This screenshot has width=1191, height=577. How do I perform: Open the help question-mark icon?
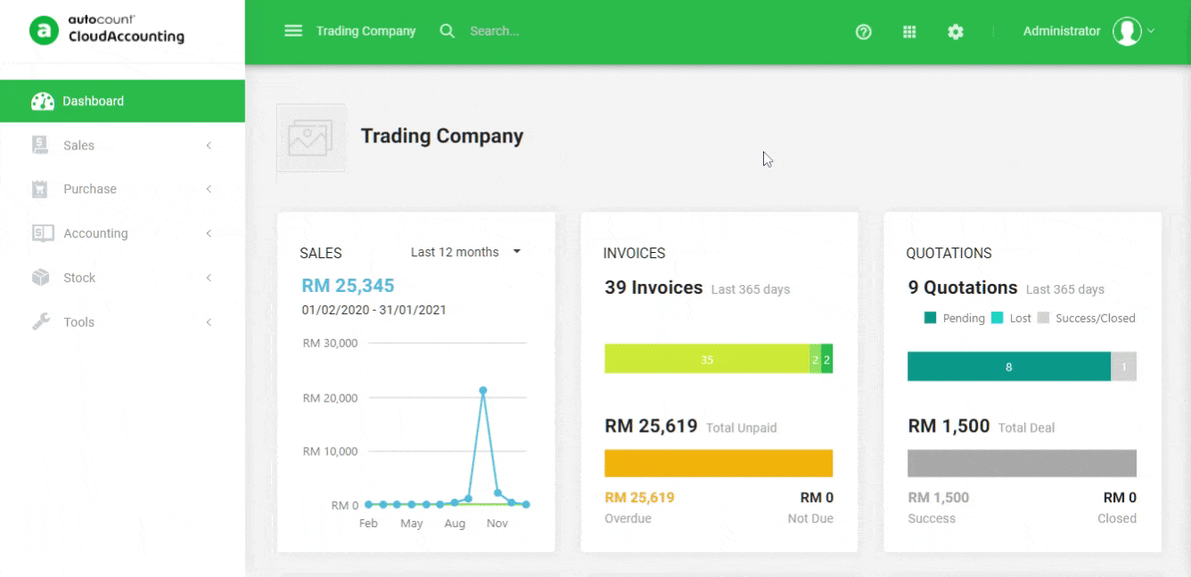(x=863, y=31)
